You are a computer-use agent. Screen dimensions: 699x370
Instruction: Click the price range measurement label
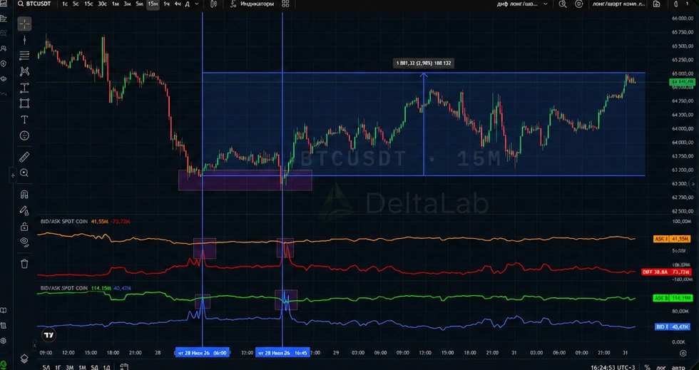(x=424, y=63)
